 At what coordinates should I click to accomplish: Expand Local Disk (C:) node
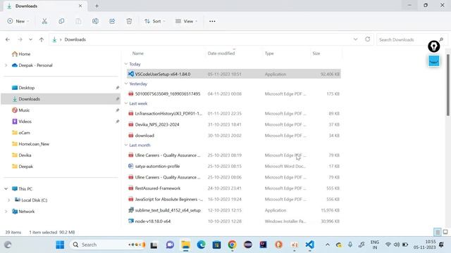coord(9,200)
